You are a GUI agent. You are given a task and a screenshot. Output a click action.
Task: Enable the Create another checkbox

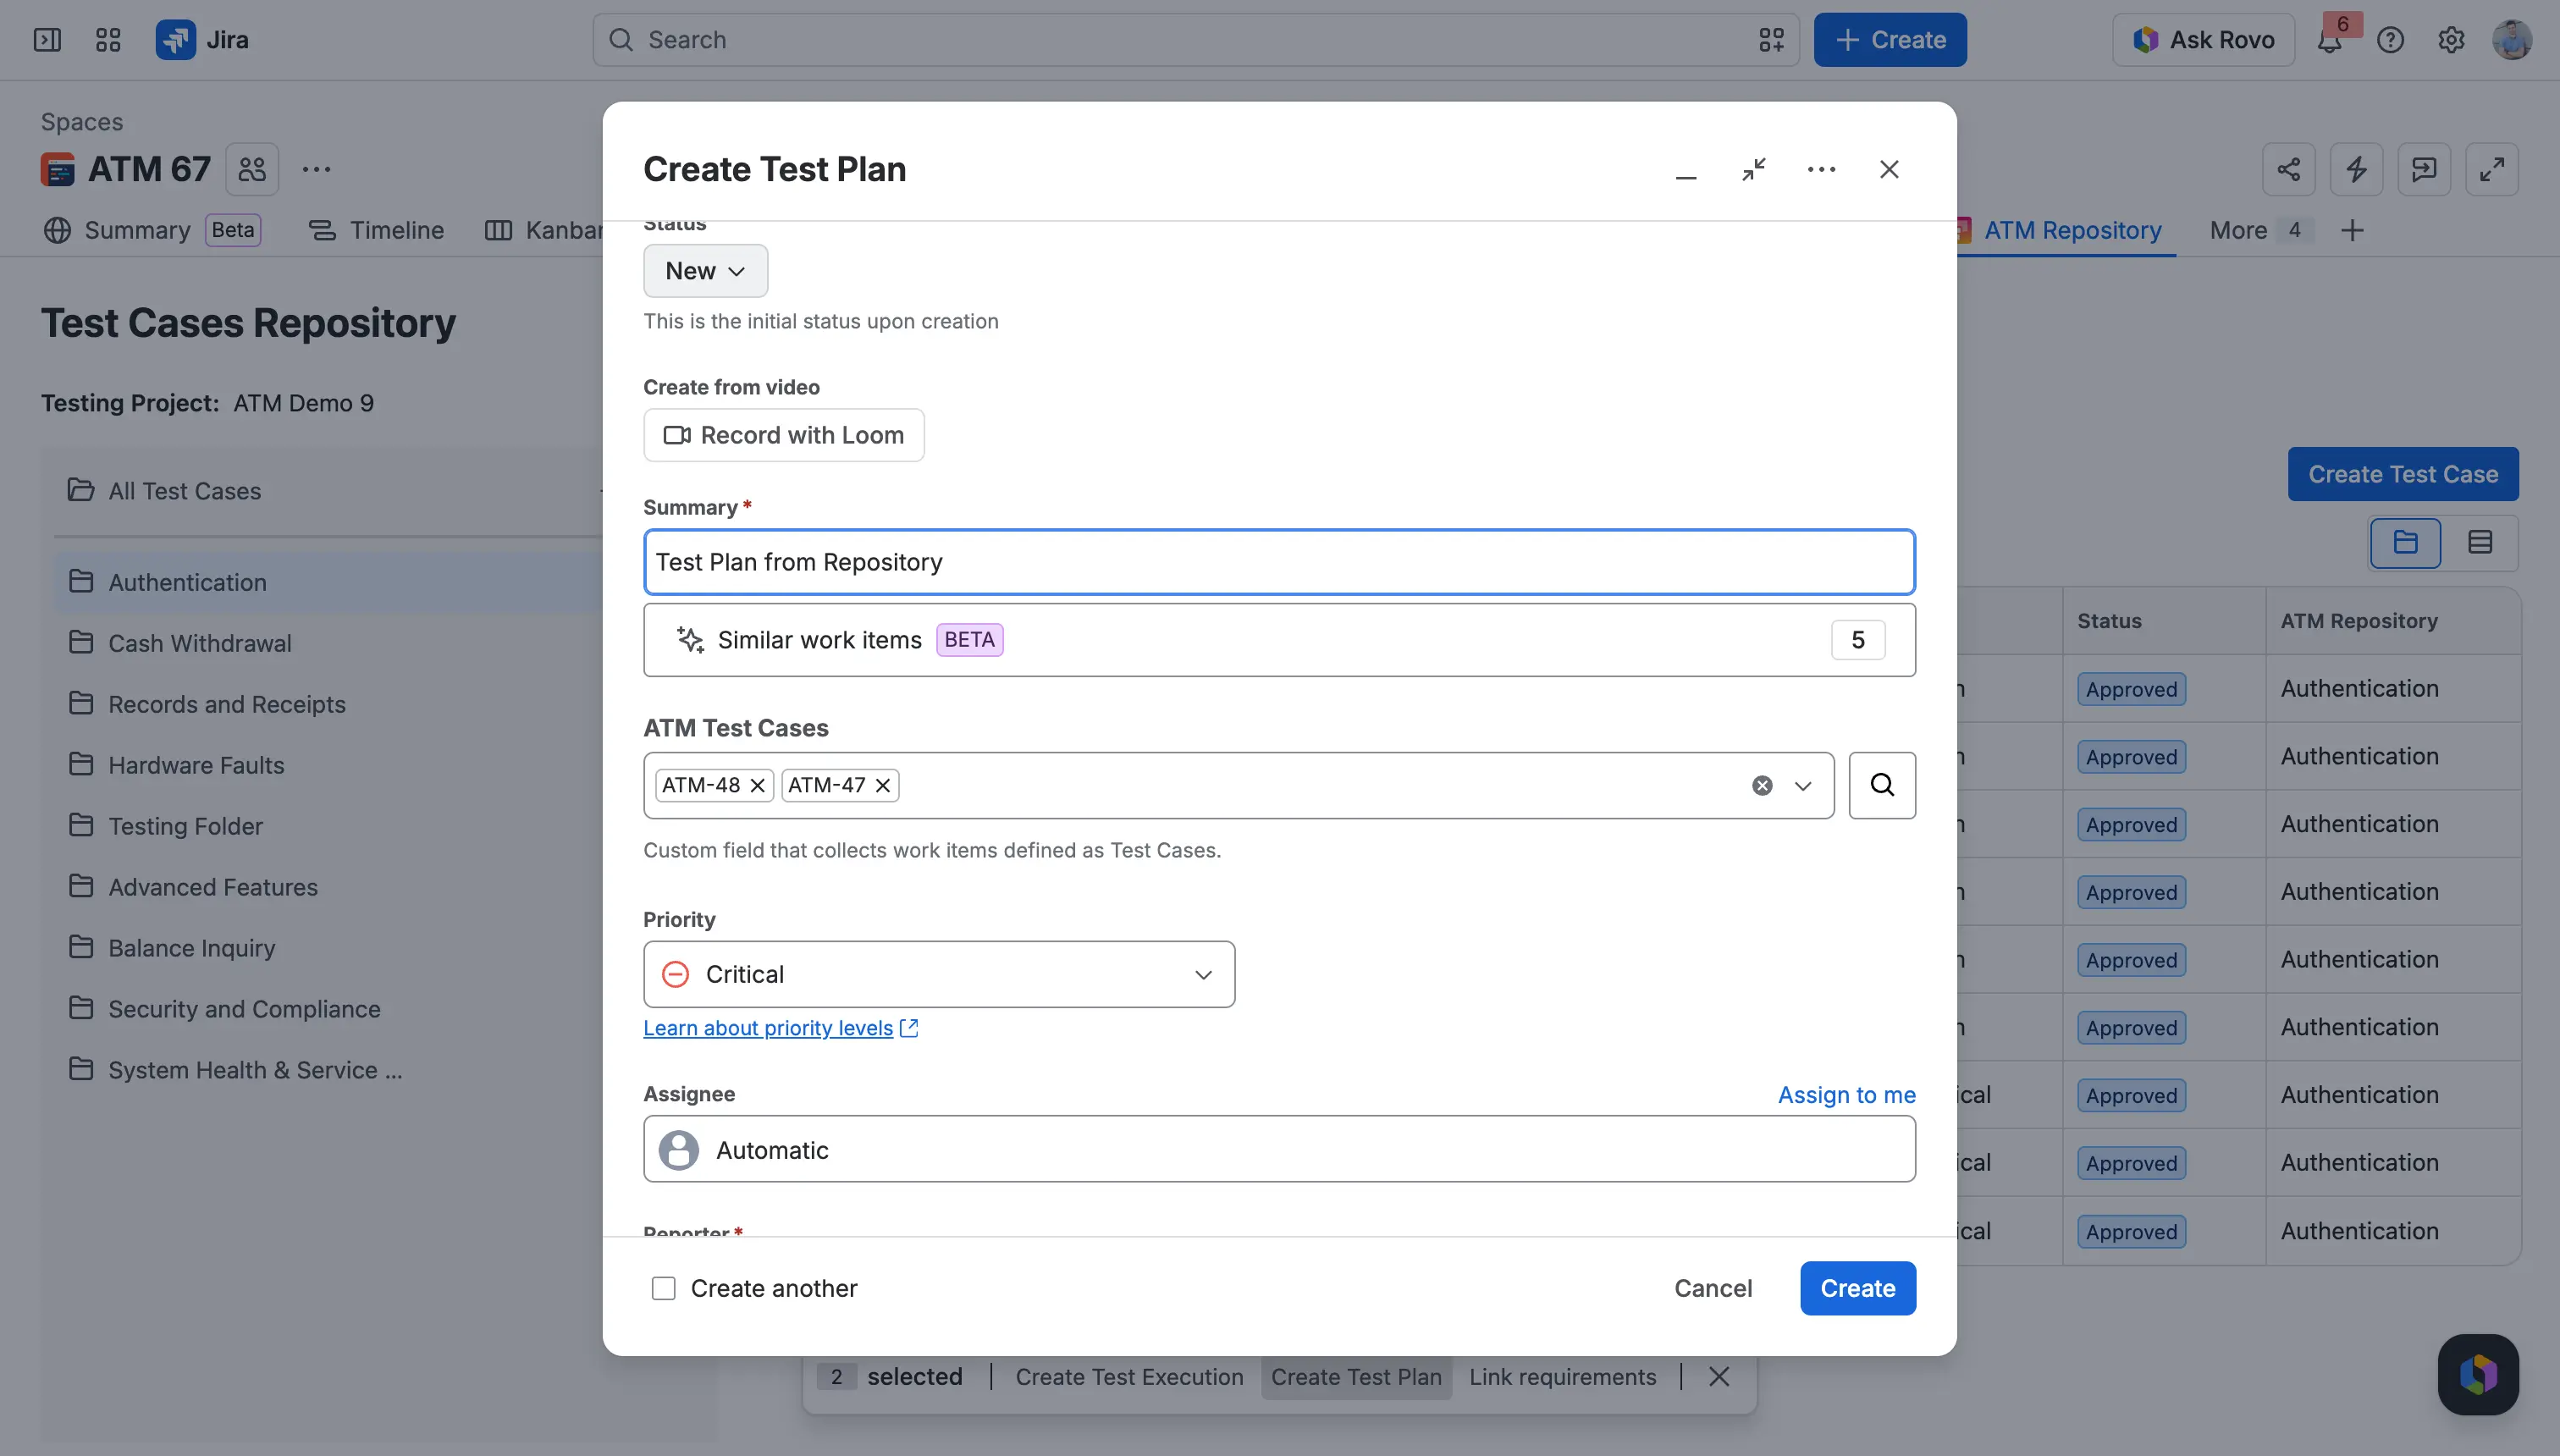[663, 1288]
